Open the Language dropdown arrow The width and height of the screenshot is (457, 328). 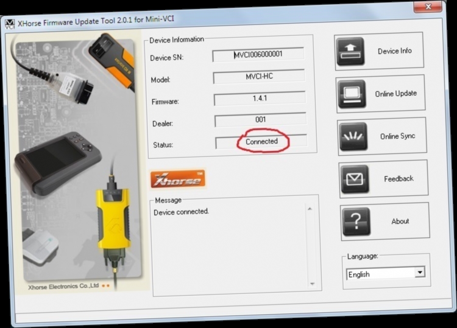(x=420, y=272)
